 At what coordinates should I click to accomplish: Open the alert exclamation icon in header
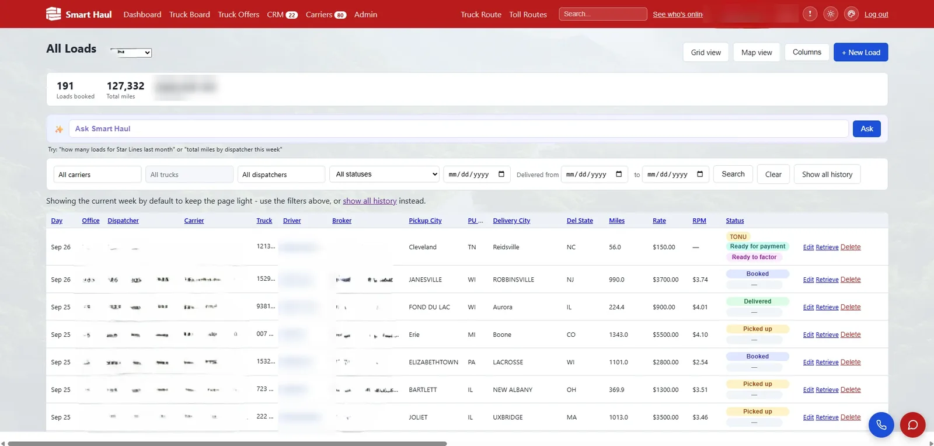tap(810, 14)
